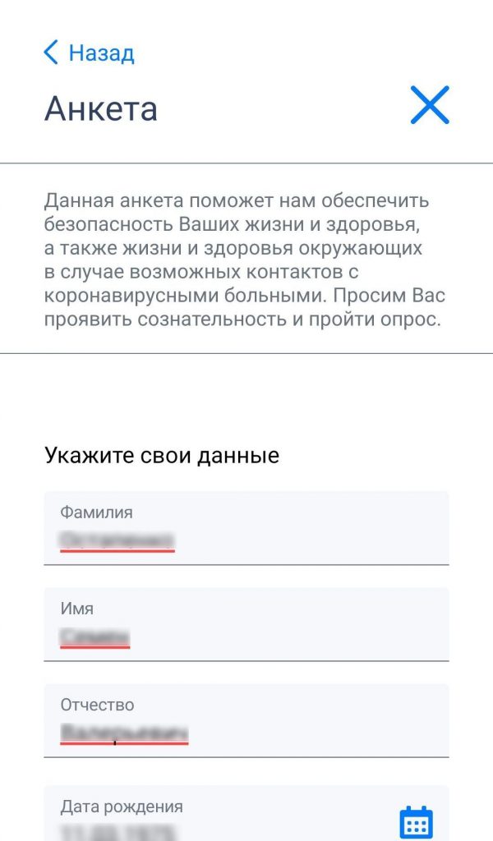
Task: Click the Имя field label
Action: [76, 609]
